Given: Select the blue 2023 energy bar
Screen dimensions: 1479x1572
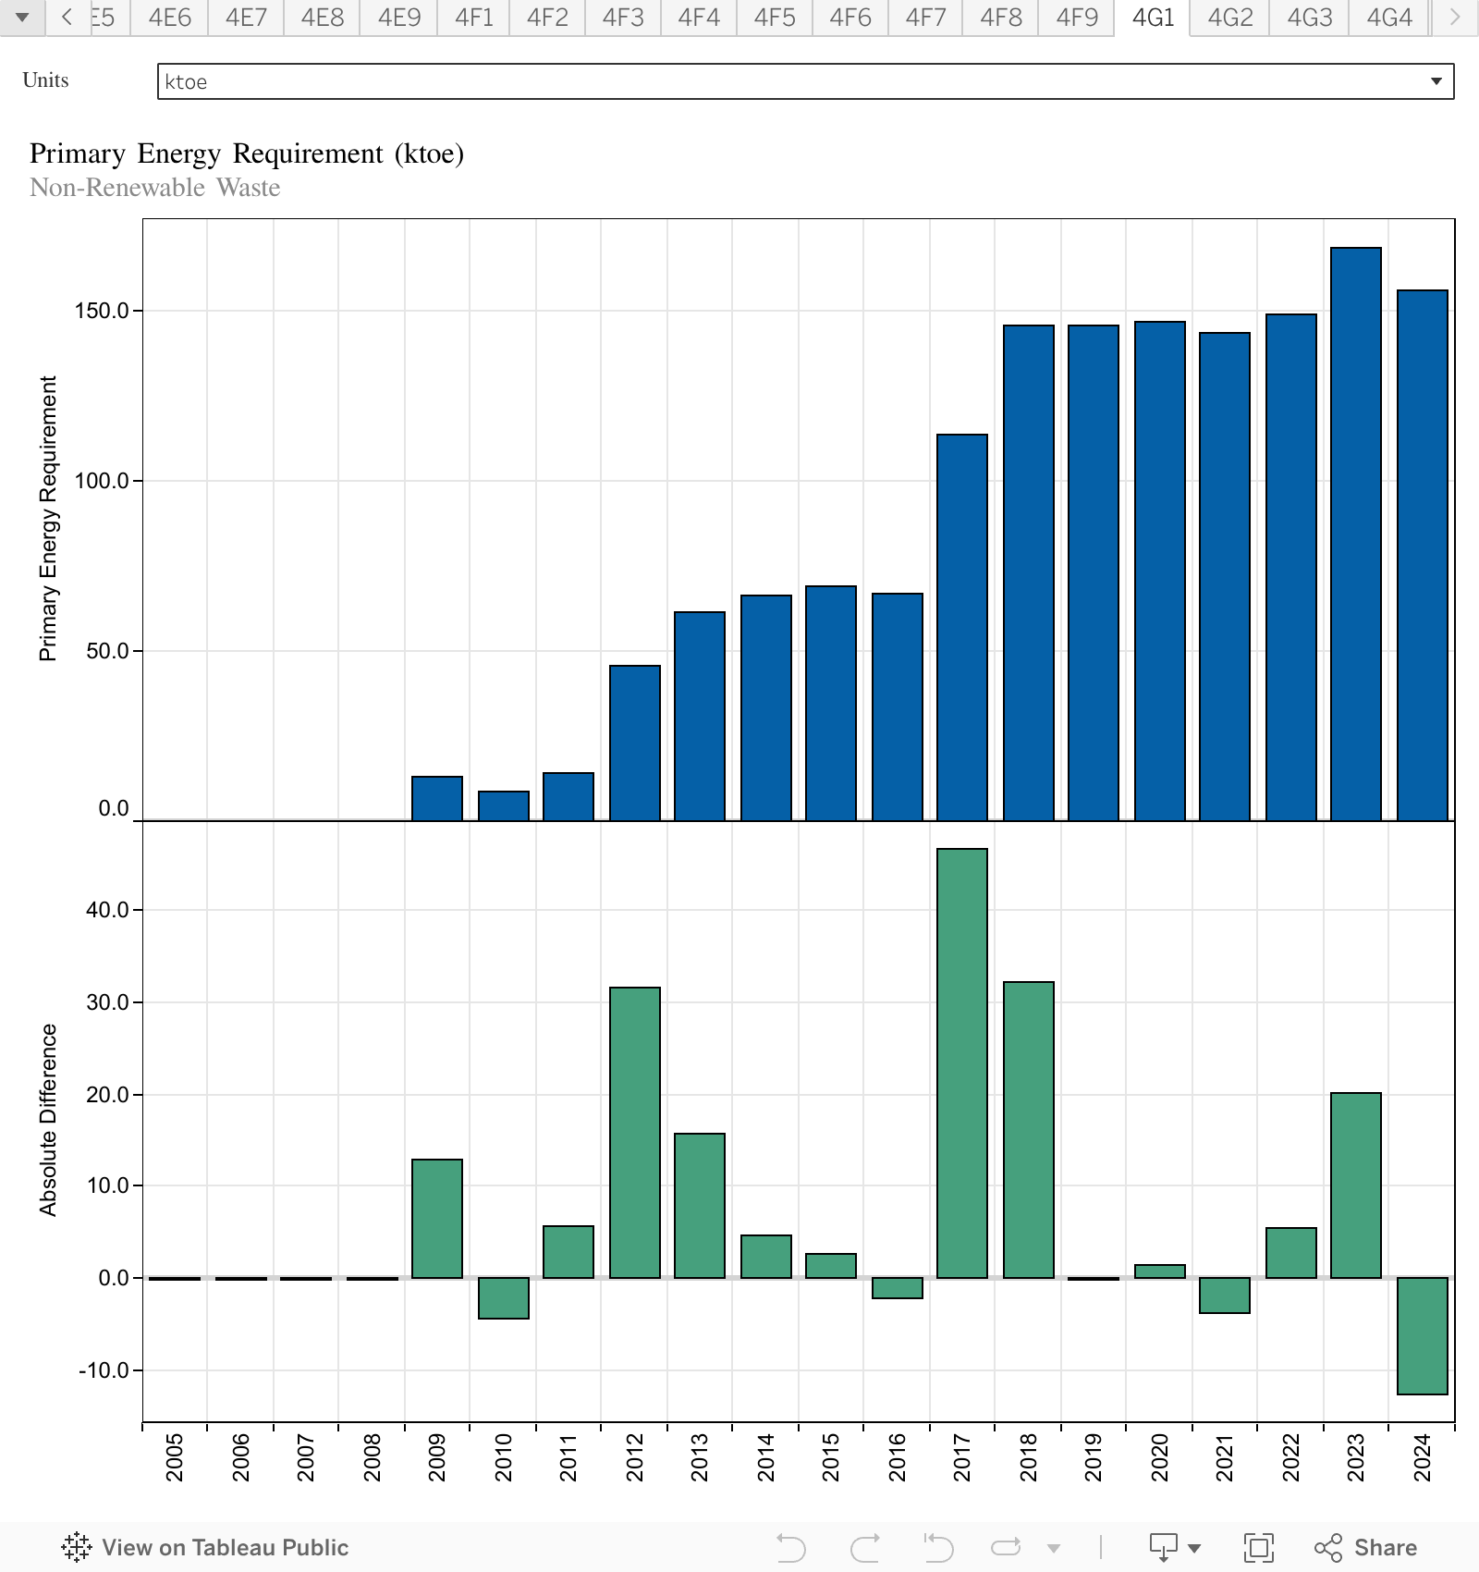Looking at the screenshot, I should (x=1355, y=534).
